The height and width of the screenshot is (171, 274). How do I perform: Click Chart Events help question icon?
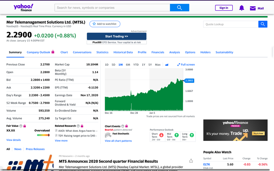click(x=123, y=126)
